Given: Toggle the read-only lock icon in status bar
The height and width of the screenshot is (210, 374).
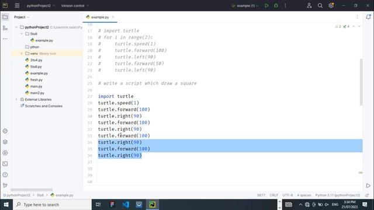Looking at the screenshot, I should [x=367, y=195].
